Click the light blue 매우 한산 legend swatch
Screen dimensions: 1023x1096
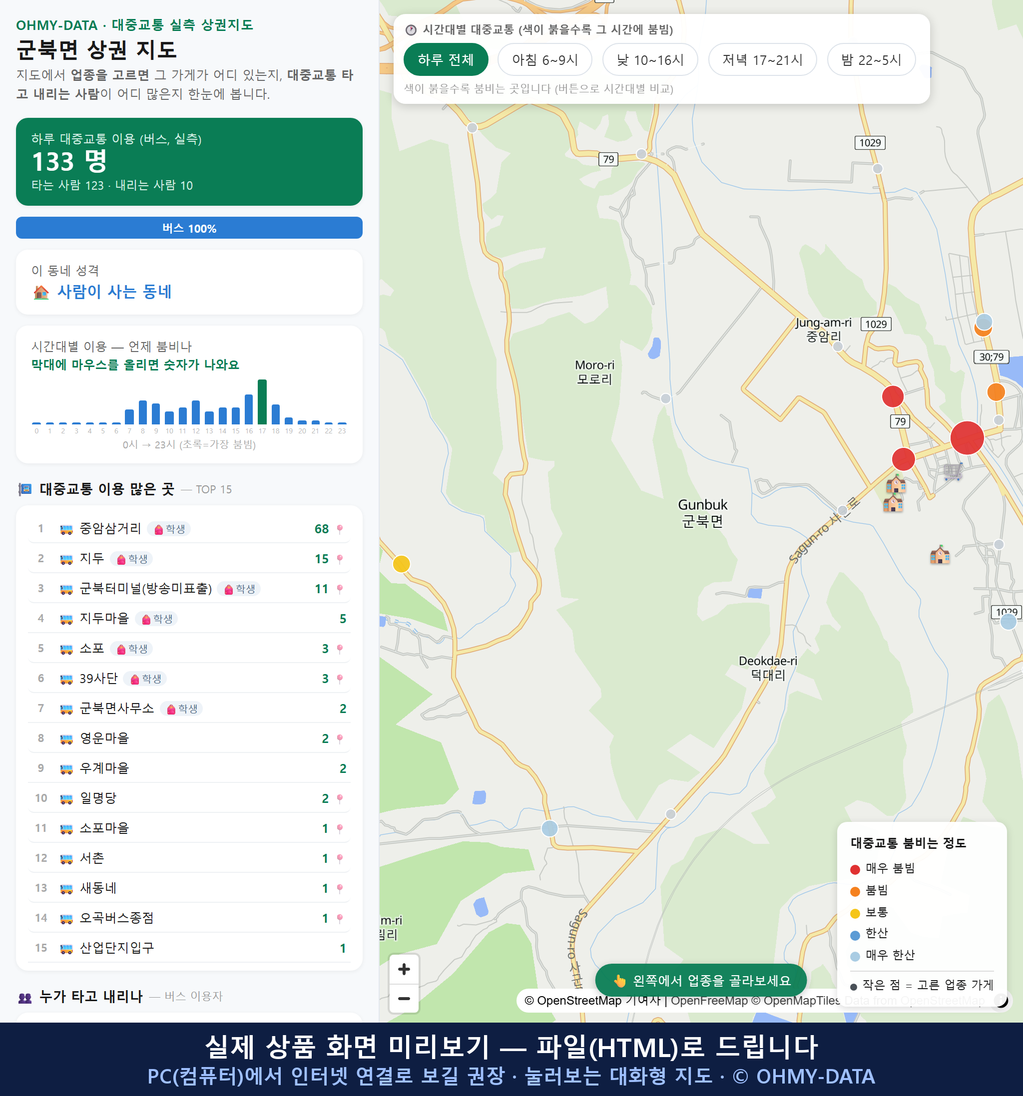pos(855,956)
